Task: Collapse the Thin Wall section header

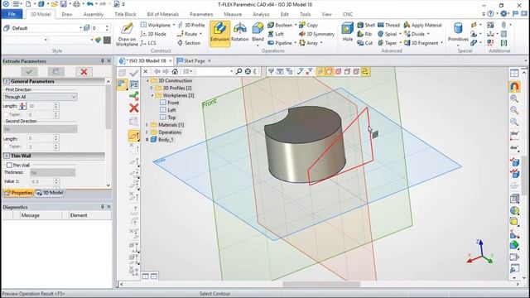Action: (x=6, y=156)
